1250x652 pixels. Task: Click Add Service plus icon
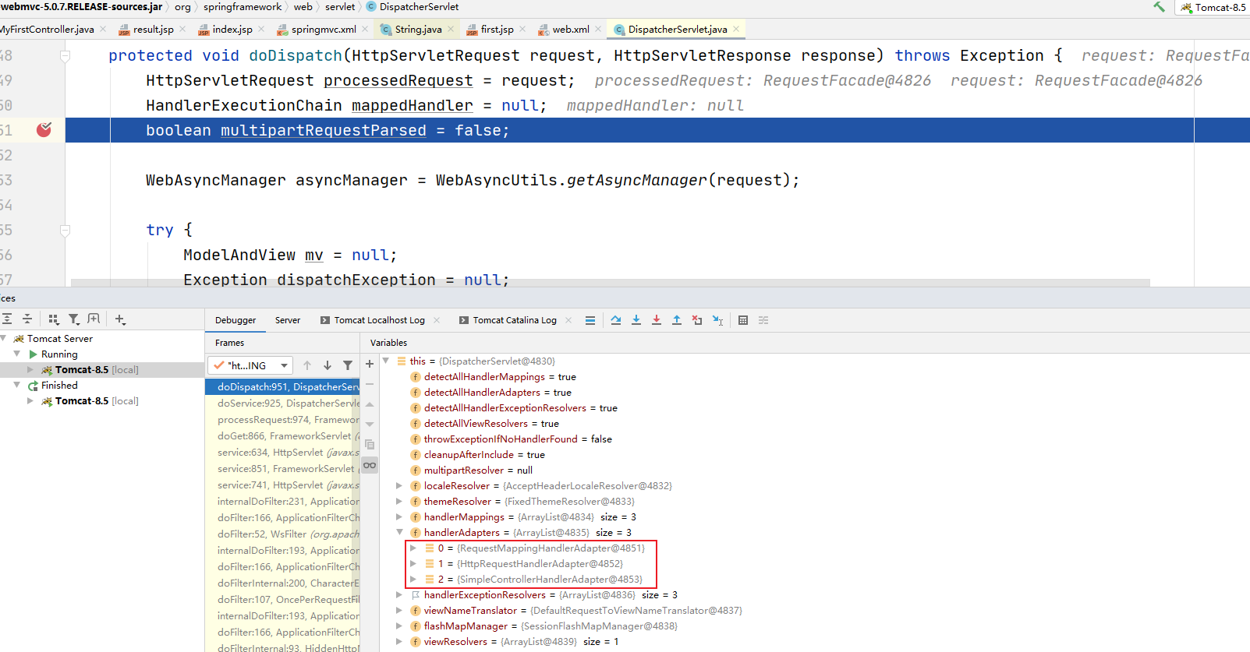point(120,319)
